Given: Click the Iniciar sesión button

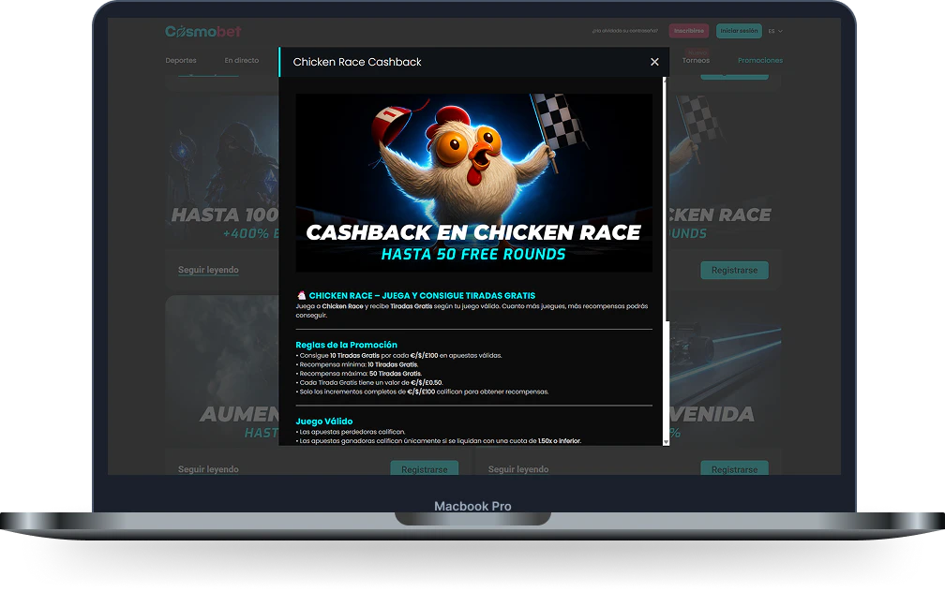Looking at the screenshot, I should click(x=739, y=31).
